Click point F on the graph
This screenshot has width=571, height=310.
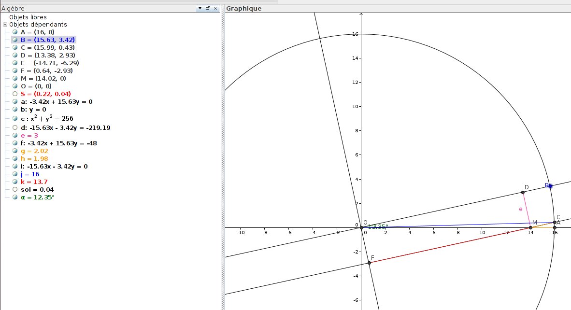(369, 263)
